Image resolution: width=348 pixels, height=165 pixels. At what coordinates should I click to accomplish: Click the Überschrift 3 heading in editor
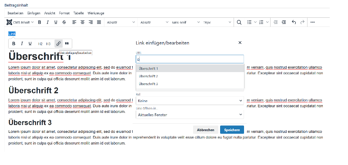[x=30, y=122]
